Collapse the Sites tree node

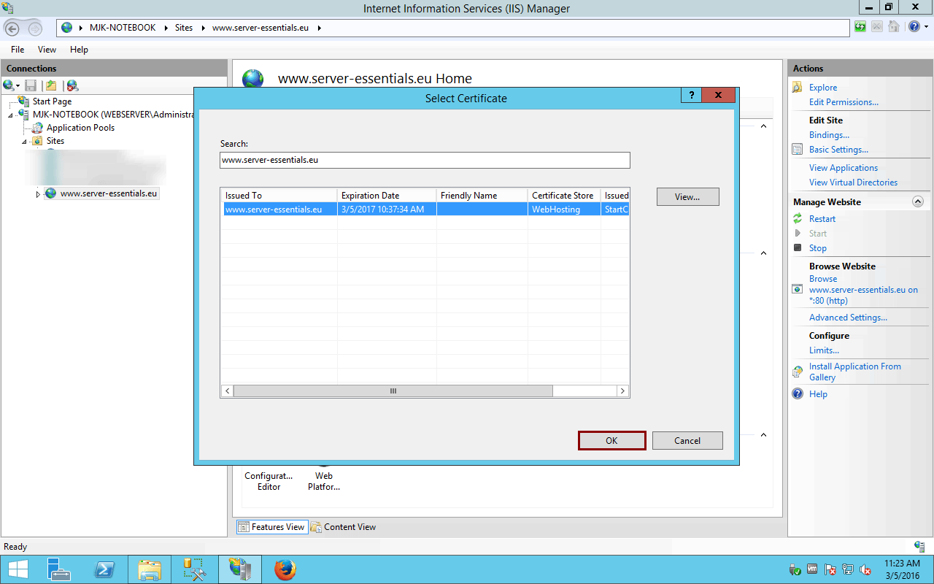pyautogui.click(x=24, y=142)
